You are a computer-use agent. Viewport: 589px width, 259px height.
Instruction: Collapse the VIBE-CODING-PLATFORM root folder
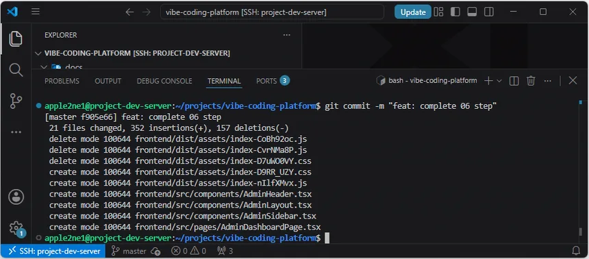[x=38, y=53]
